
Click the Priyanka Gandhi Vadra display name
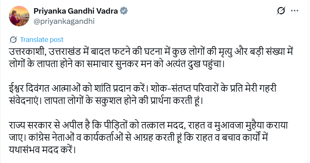click(x=76, y=11)
